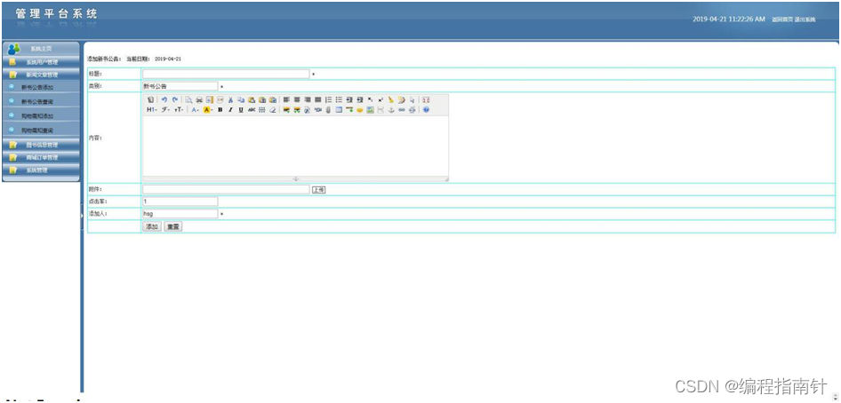Click the editor's bottom resize bar

tap(295, 178)
